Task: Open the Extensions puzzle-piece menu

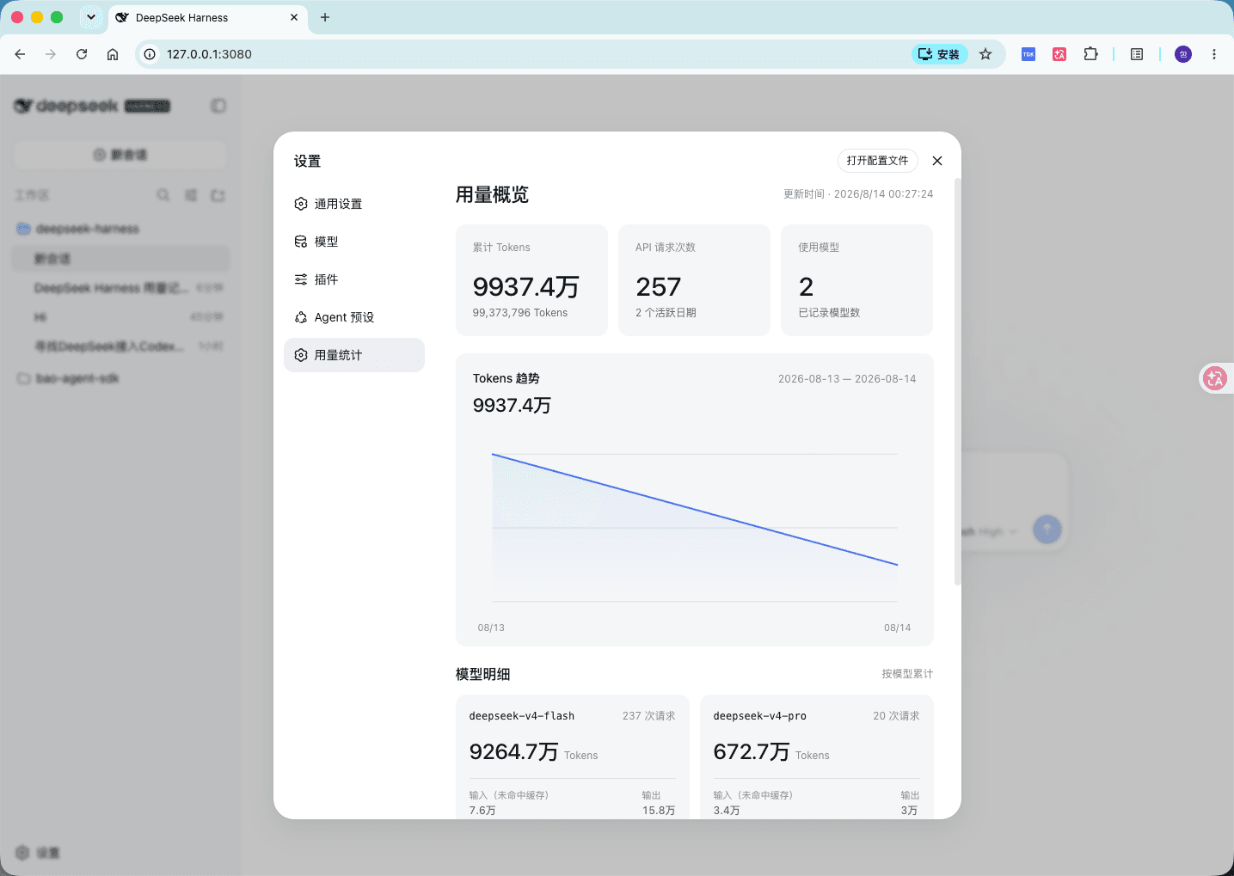Action: [1090, 54]
